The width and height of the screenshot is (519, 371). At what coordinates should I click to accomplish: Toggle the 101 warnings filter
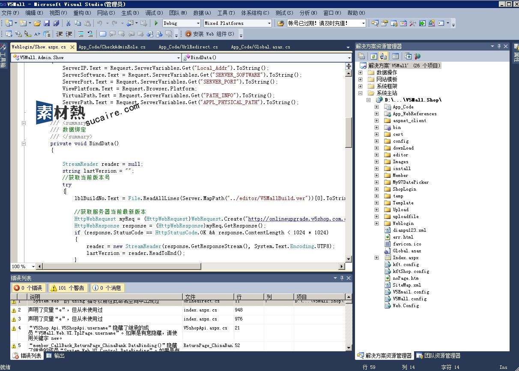67,288
